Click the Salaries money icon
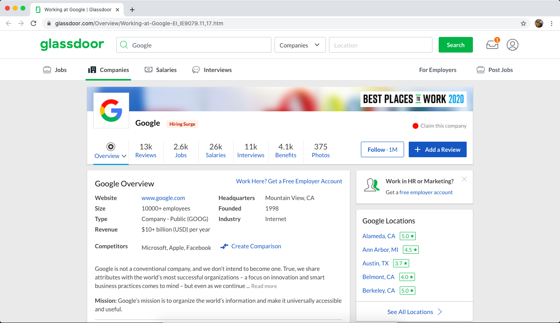The height and width of the screenshot is (323, 560). click(x=149, y=70)
